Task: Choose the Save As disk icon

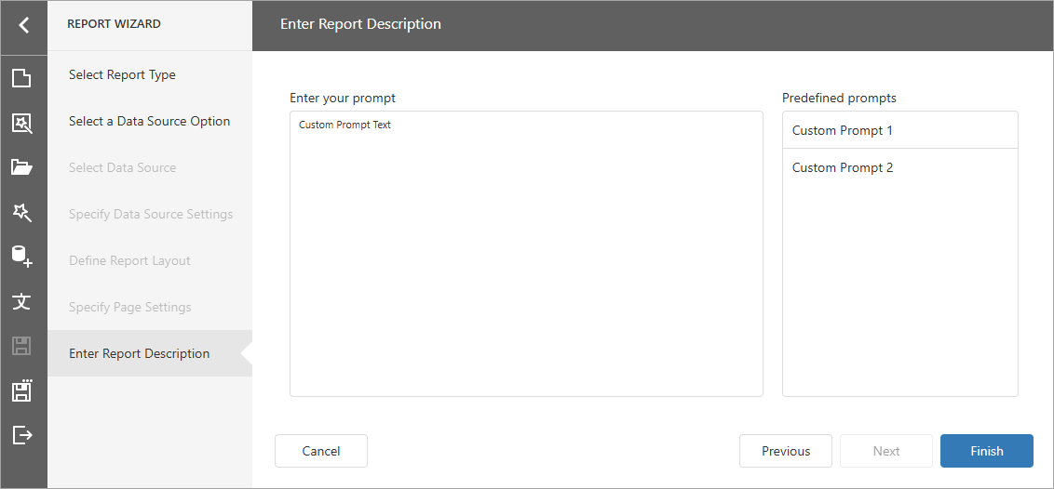Action: (x=21, y=390)
